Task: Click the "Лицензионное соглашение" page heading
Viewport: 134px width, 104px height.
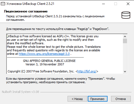Action: coord(26,11)
